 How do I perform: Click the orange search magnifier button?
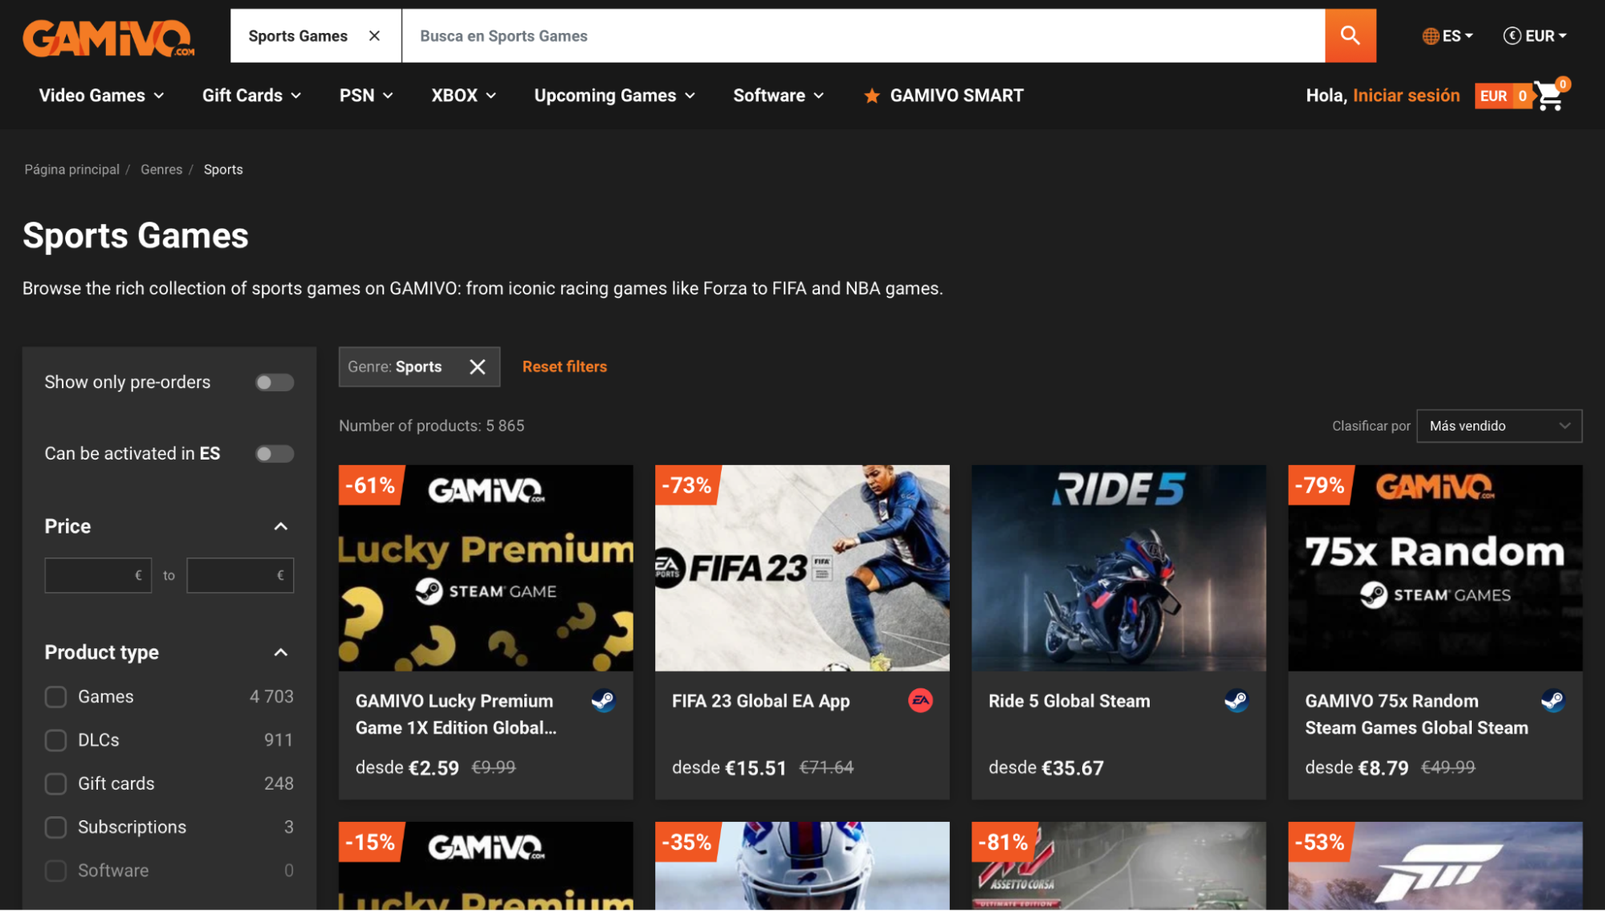tap(1350, 35)
